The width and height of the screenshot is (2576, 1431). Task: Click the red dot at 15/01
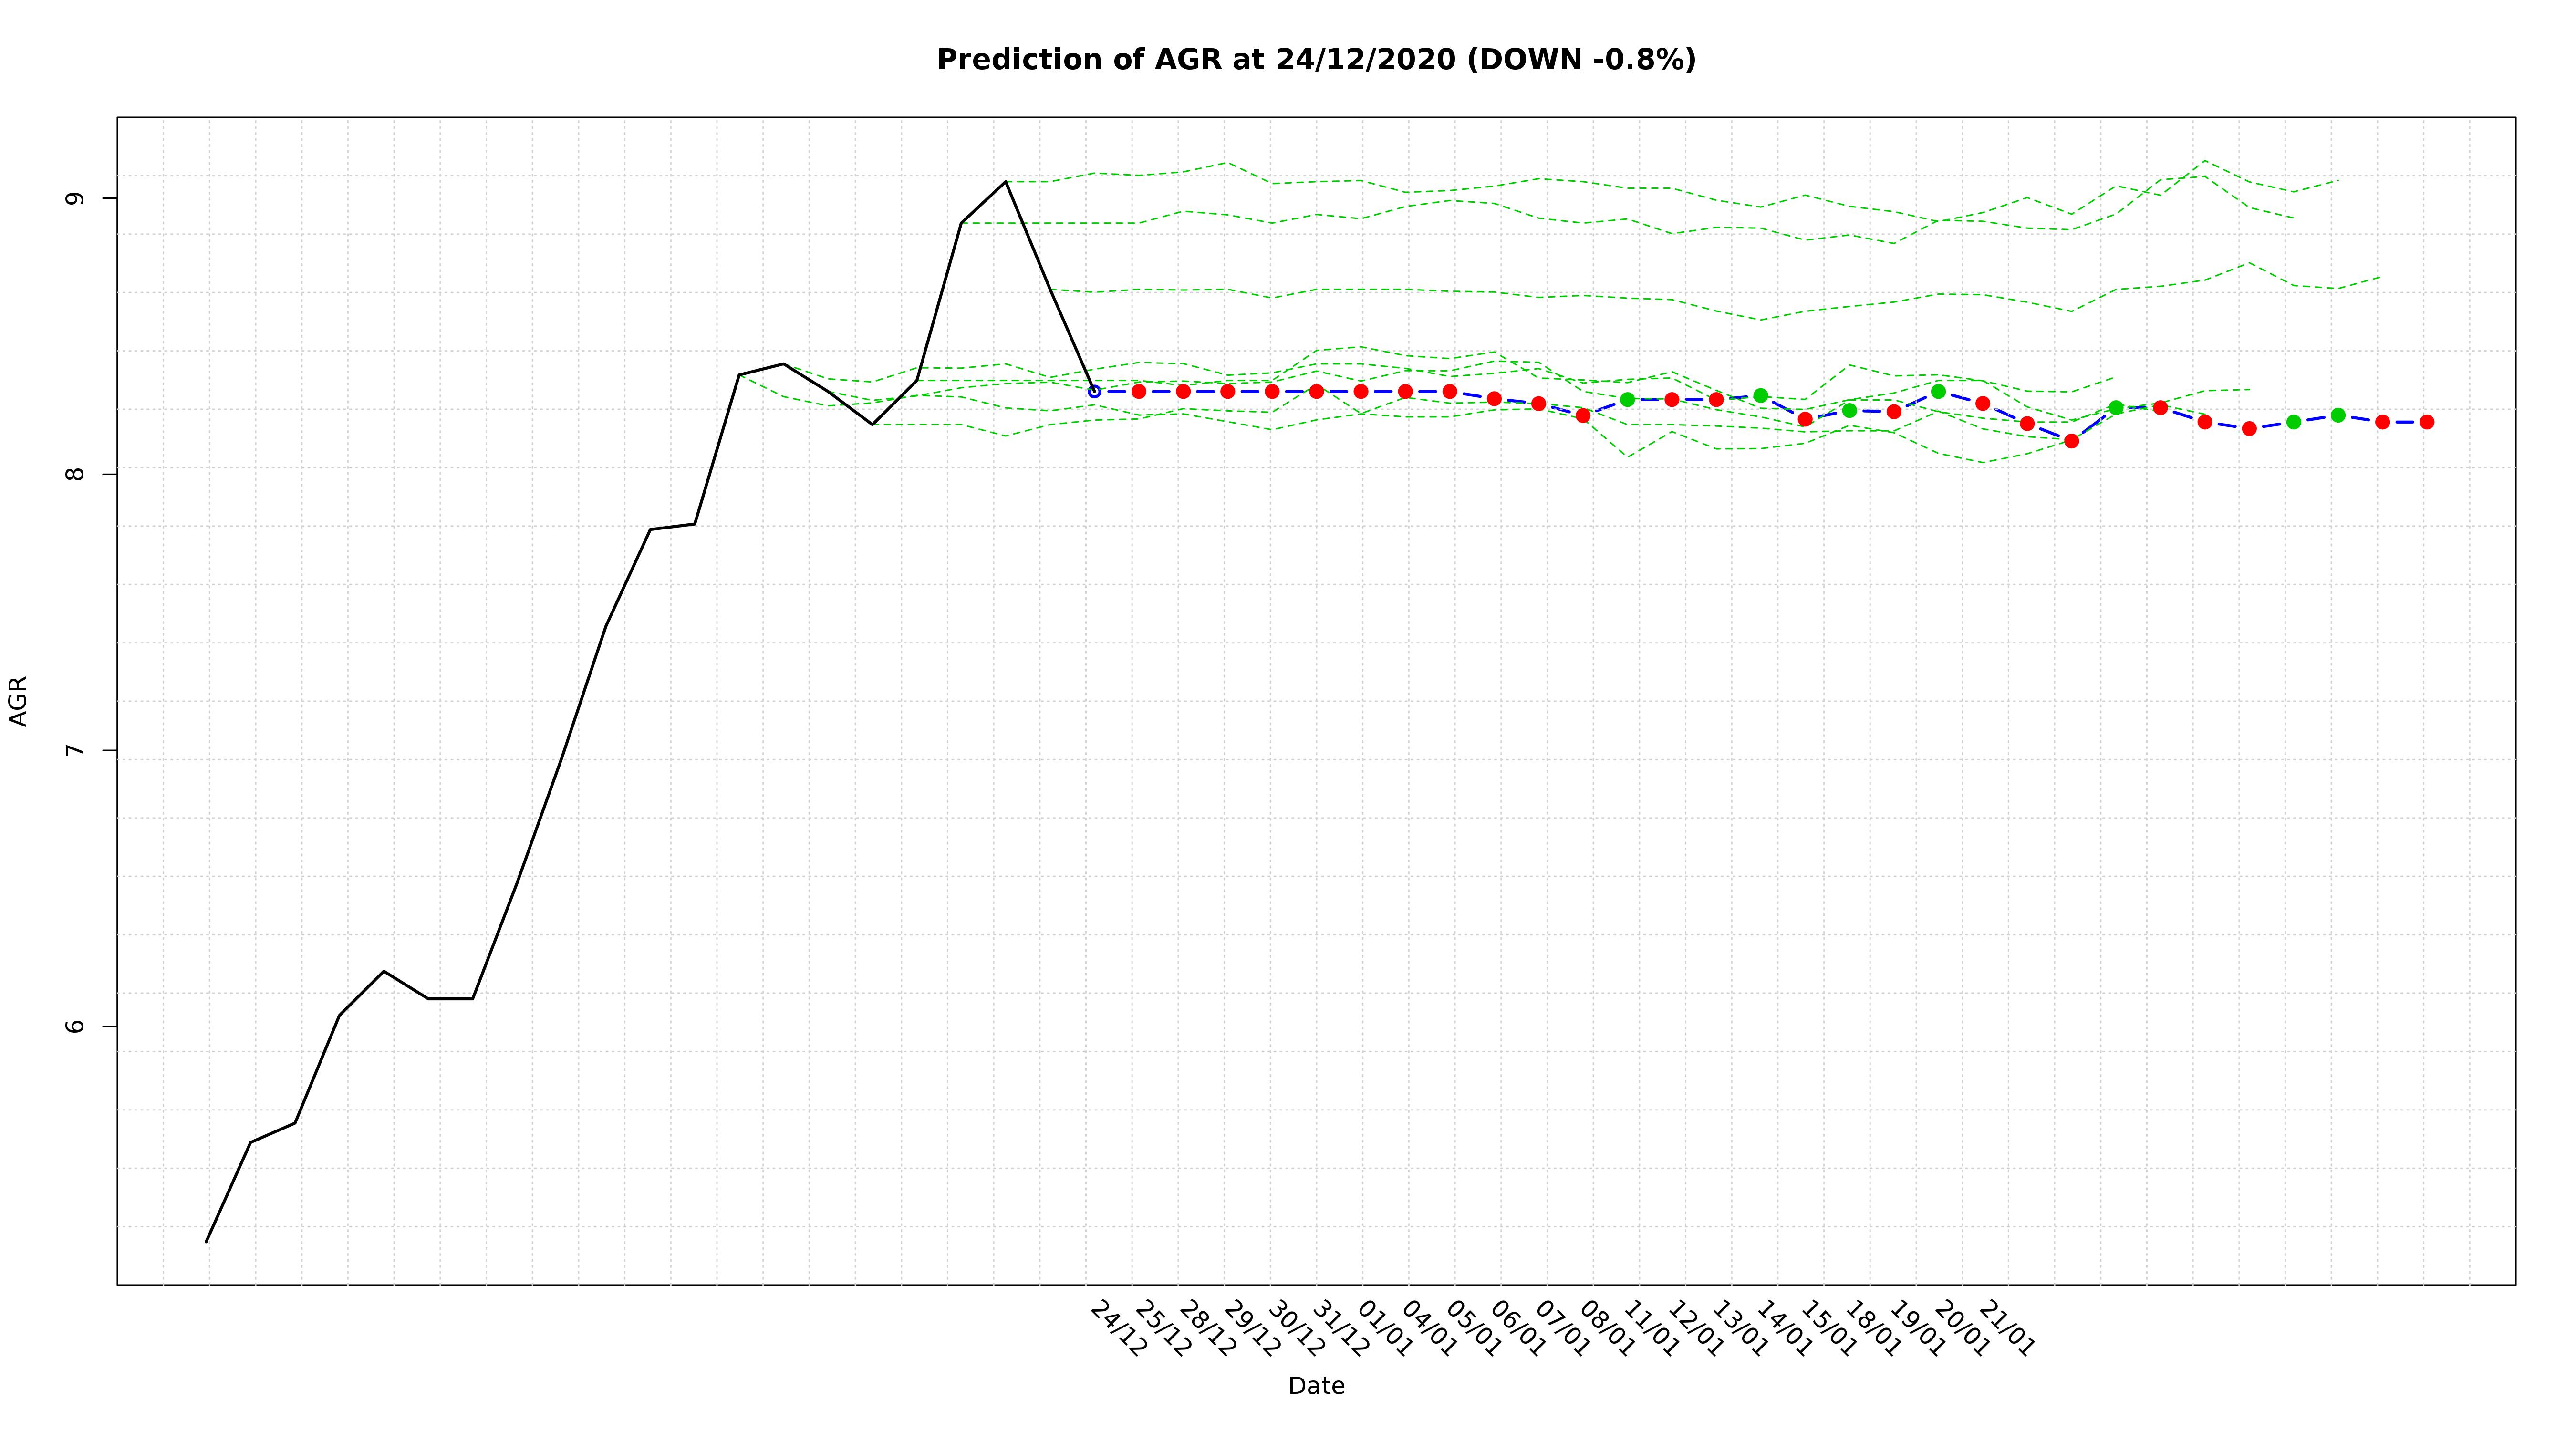(1805, 419)
